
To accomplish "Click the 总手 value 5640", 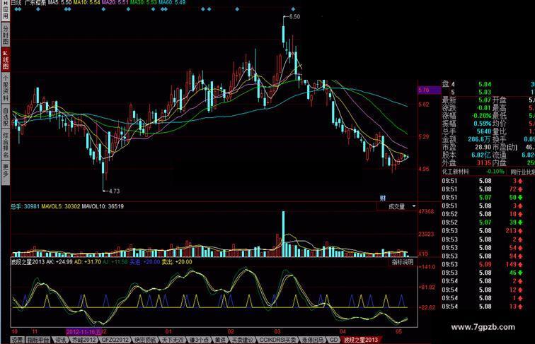I will 484,131.
